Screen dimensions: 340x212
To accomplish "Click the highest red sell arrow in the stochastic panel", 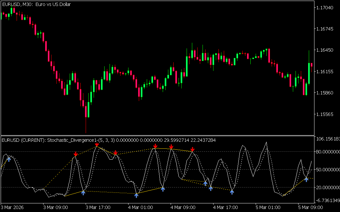I will (97, 145).
